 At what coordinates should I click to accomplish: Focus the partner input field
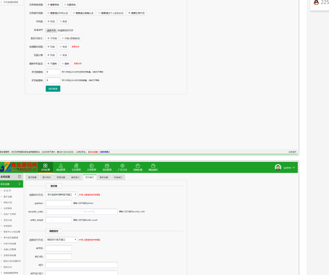[x=59, y=203]
